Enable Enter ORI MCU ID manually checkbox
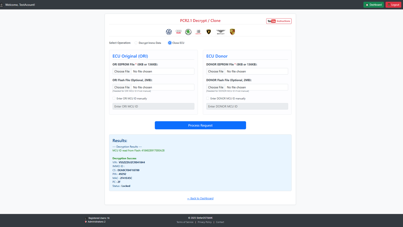This screenshot has width=403, height=227. click(x=114, y=99)
